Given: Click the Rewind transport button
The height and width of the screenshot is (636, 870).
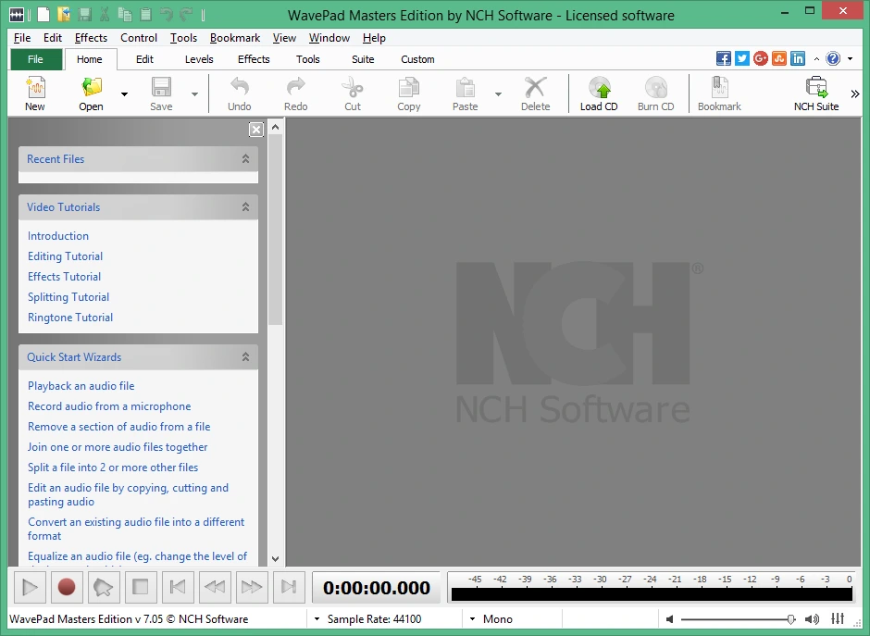Looking at the screenshot, I should click(215, 587).
